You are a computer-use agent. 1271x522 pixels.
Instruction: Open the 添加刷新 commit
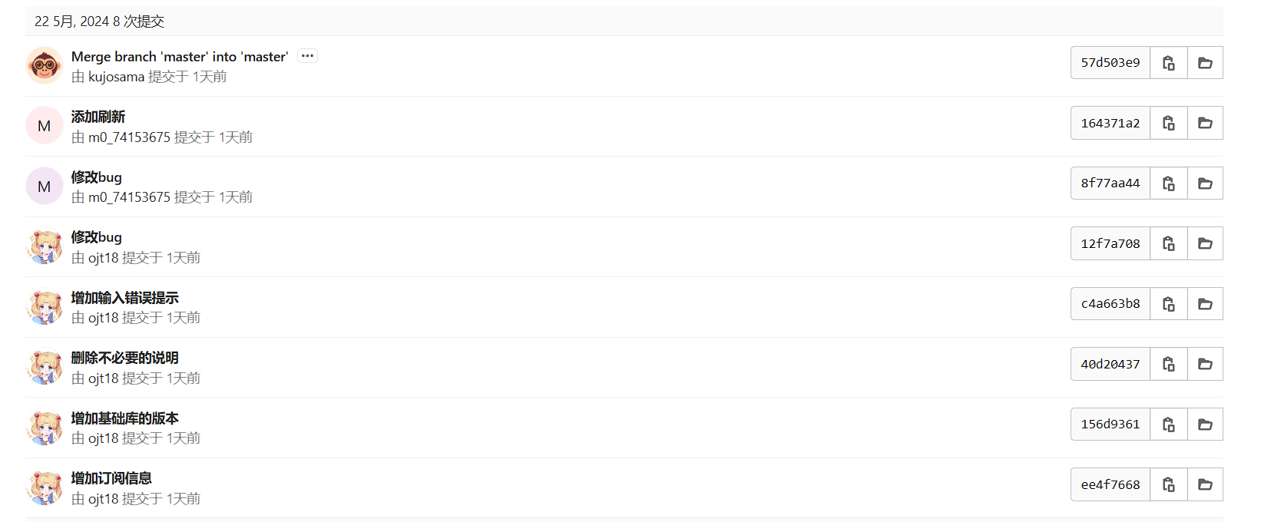pyautogui.click(x=98, y=117)
